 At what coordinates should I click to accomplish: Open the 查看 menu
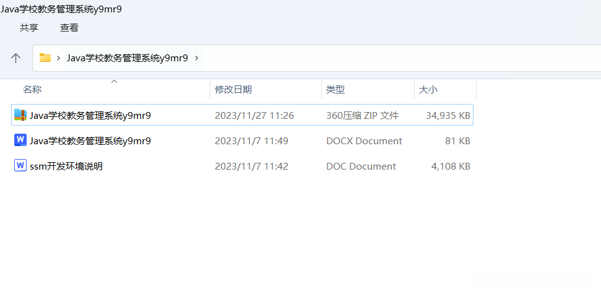pos(69,27)
